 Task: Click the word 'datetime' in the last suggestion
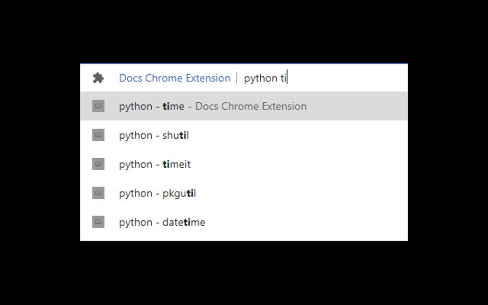point(184,222)
